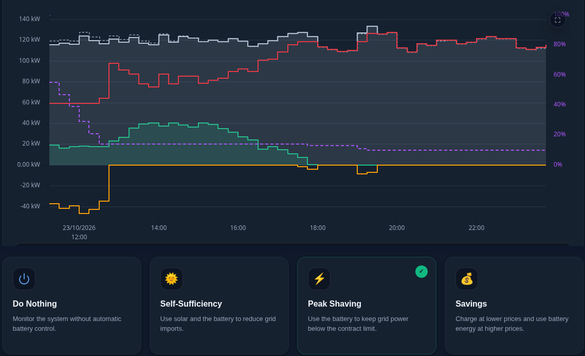Click the 80 kW axis label
This screenshot has height=356, width=585.
point(31,81)
